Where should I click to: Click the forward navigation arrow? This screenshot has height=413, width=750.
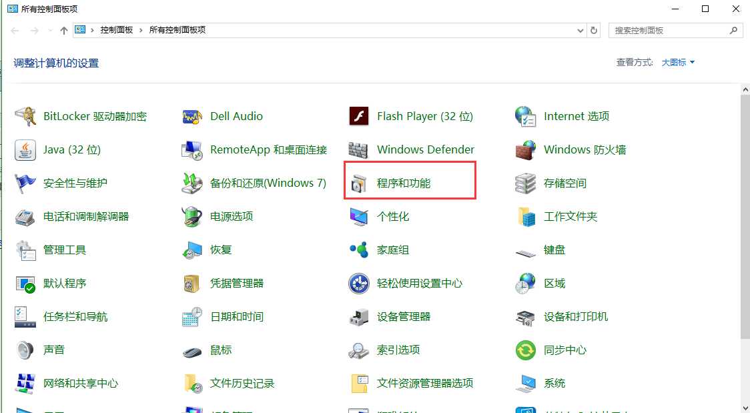pyautogui.click(x=35, y=31)
